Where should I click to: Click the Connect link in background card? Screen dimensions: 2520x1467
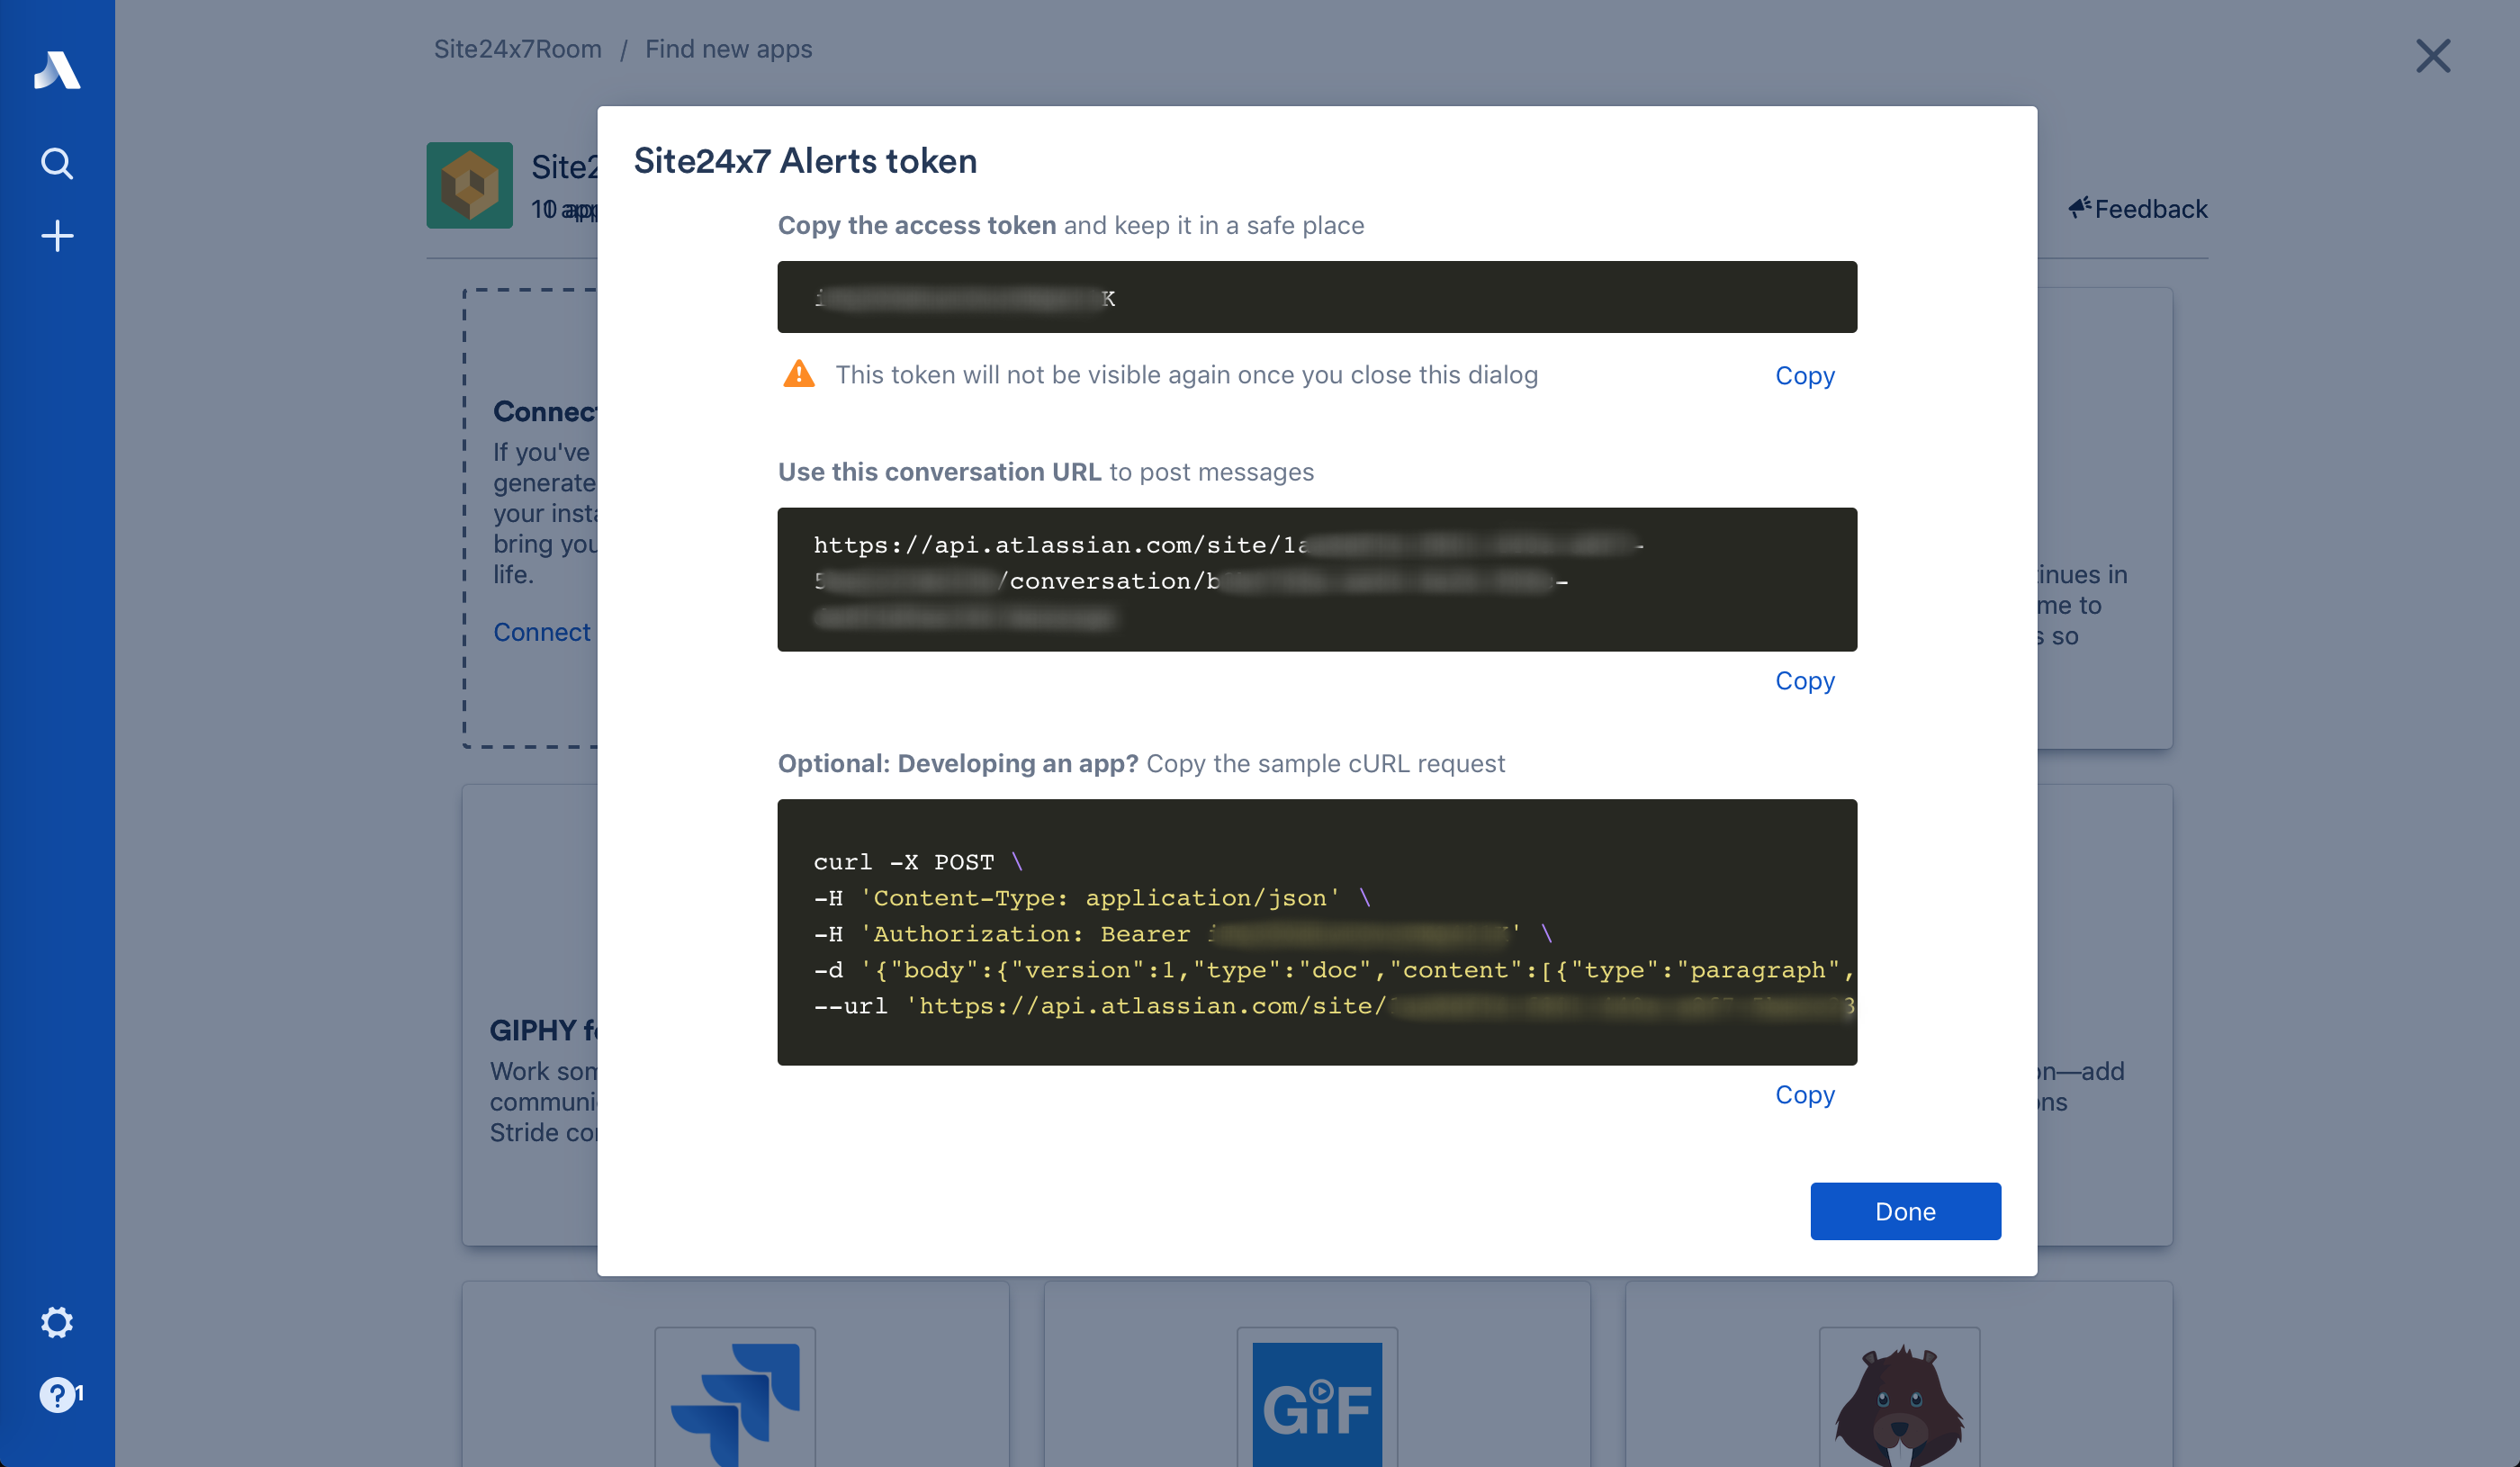542,632
